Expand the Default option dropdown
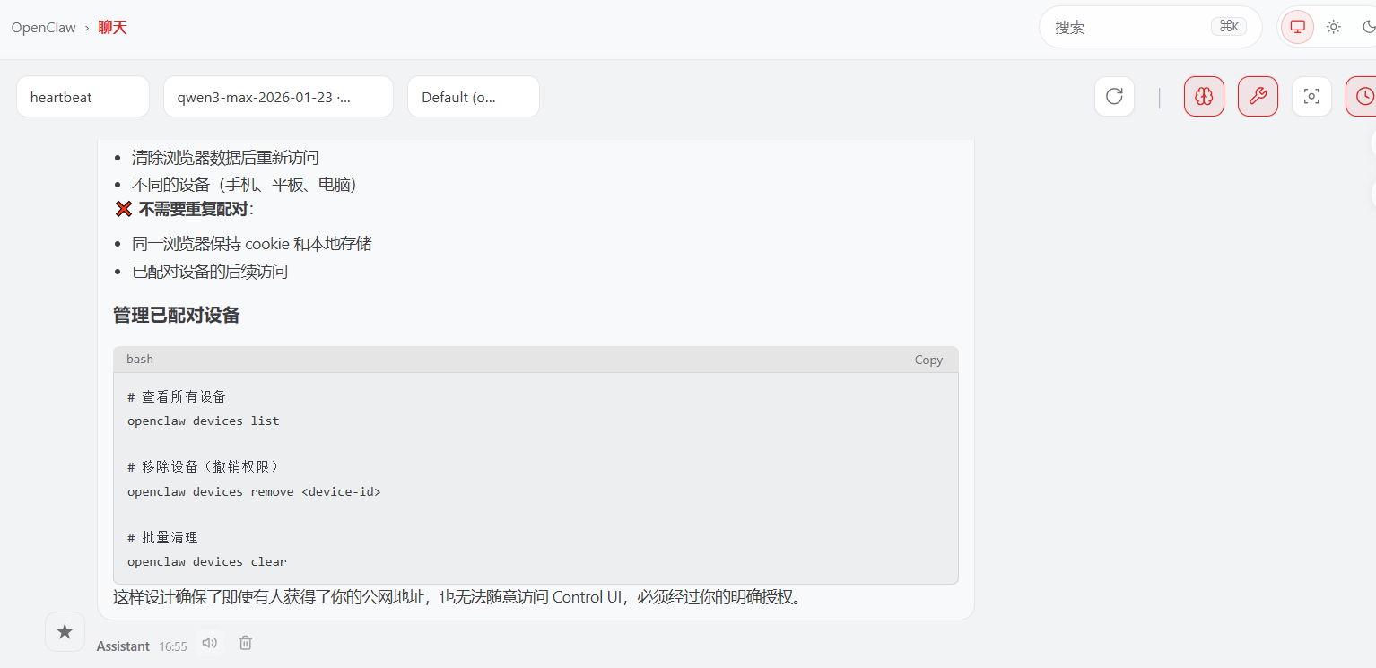1376x668 pixels. 473,97
